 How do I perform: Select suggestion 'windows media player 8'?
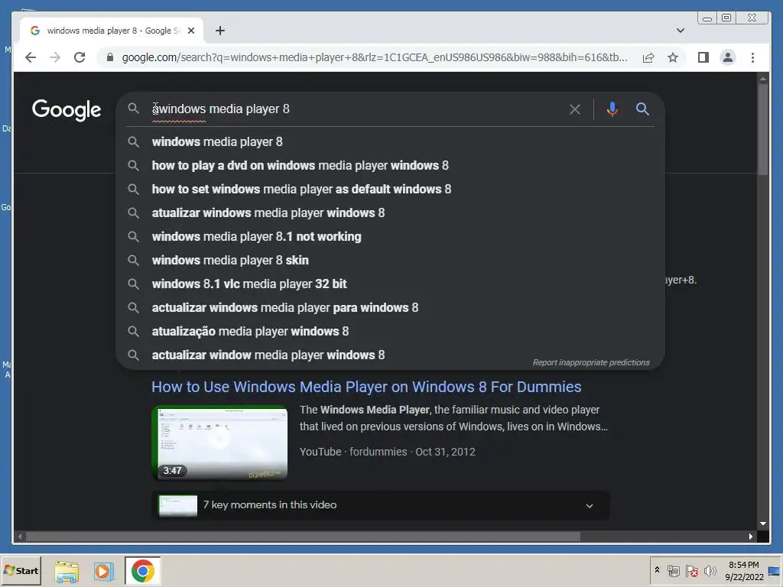pyautogui.click(x=390, y=141)
